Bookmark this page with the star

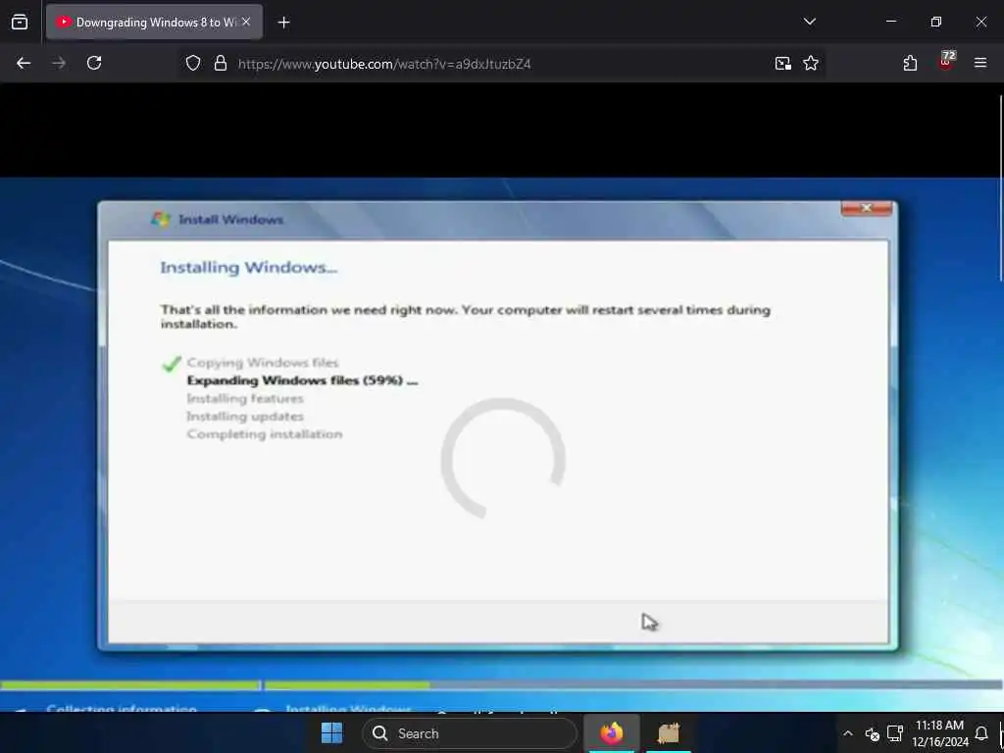[811, 63]
